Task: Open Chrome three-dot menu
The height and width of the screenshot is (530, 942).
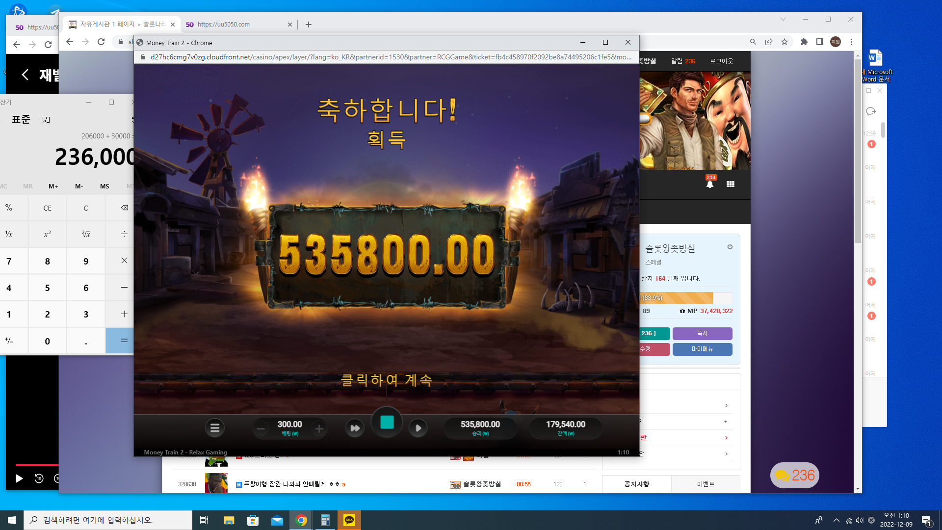Action: [852, 42]
